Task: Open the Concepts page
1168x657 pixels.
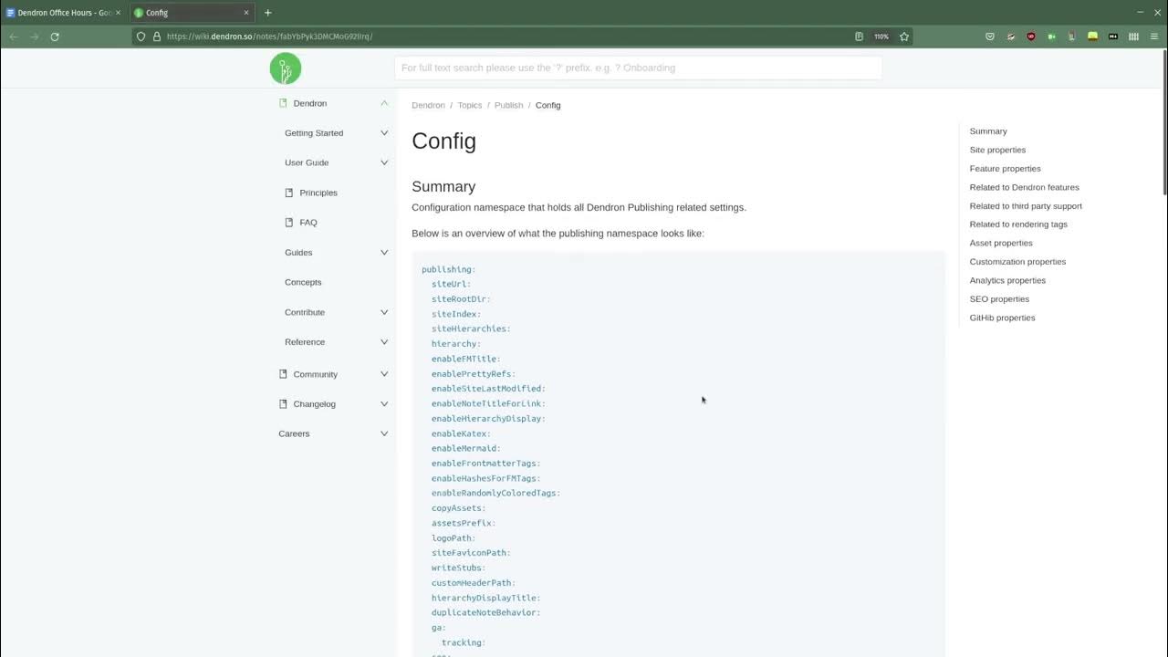Action: pyautogui.click(x=303, y=282)
